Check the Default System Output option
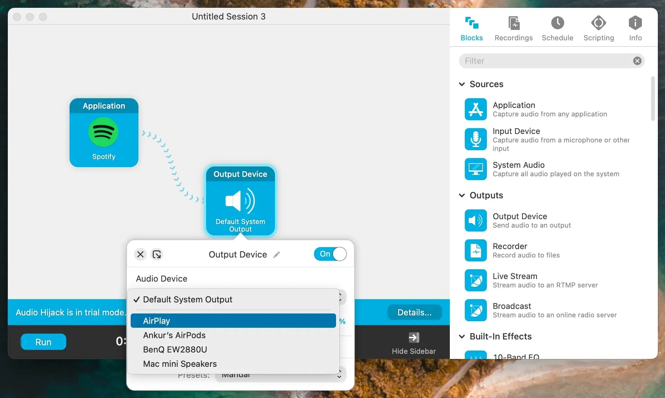The height and width of the screenshot is (398, 665). pyautogui.click(x=188, y=299)
